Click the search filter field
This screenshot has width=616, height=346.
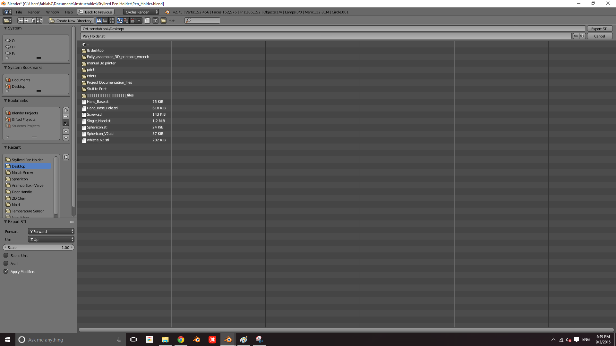coord(202,21)
